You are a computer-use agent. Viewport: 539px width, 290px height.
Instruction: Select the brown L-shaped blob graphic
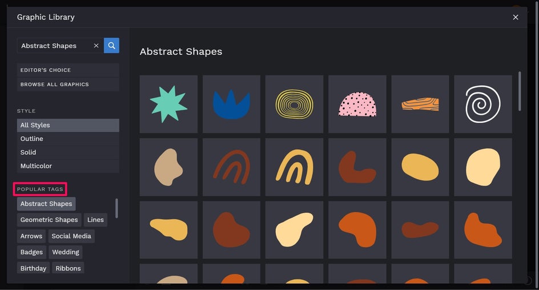tap(357, 167)
